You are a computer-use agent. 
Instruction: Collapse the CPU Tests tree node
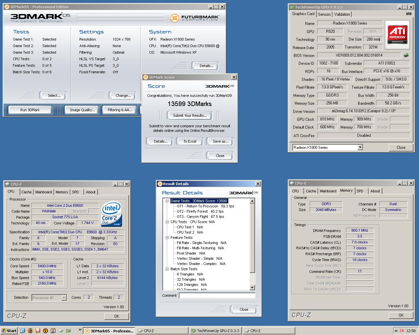(167, 222)
